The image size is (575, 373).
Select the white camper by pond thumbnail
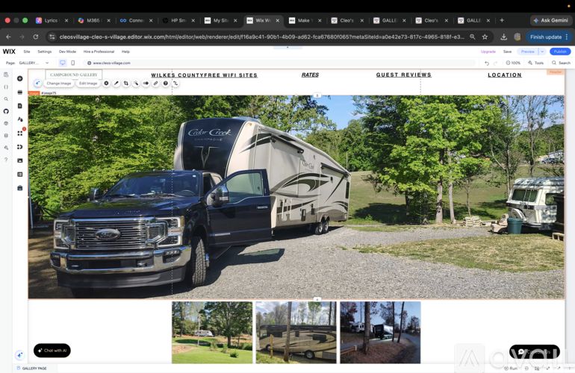(x=212, y=332)
